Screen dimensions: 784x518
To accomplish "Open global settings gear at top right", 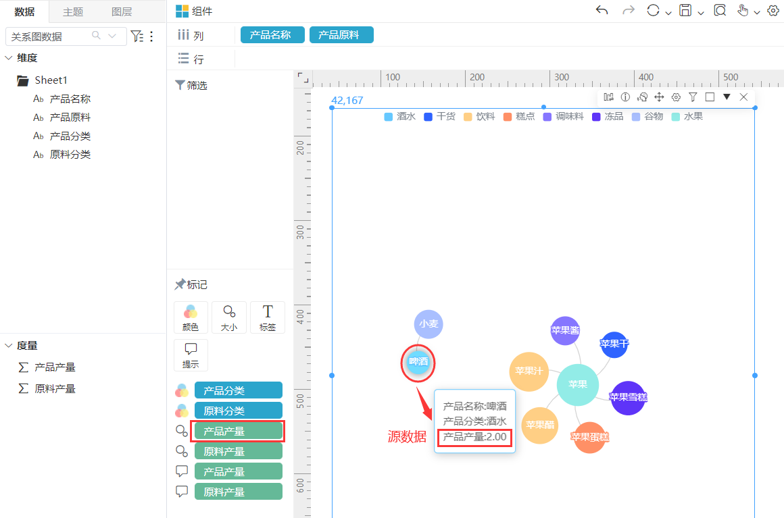I will [773, 11].
